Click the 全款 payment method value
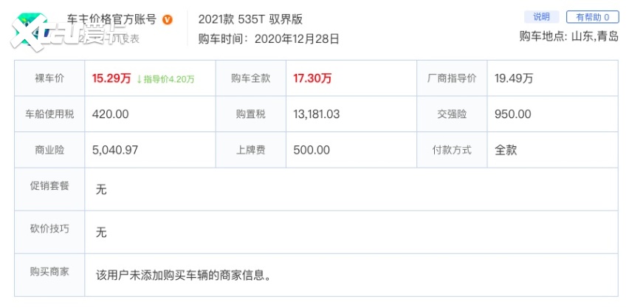629x308 pixels. (x=506, y=150)
